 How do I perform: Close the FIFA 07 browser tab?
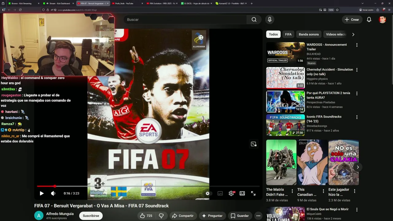108,3
